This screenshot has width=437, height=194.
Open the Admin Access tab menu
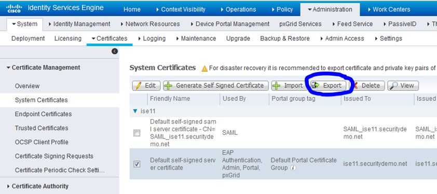[x=342, y=38]
